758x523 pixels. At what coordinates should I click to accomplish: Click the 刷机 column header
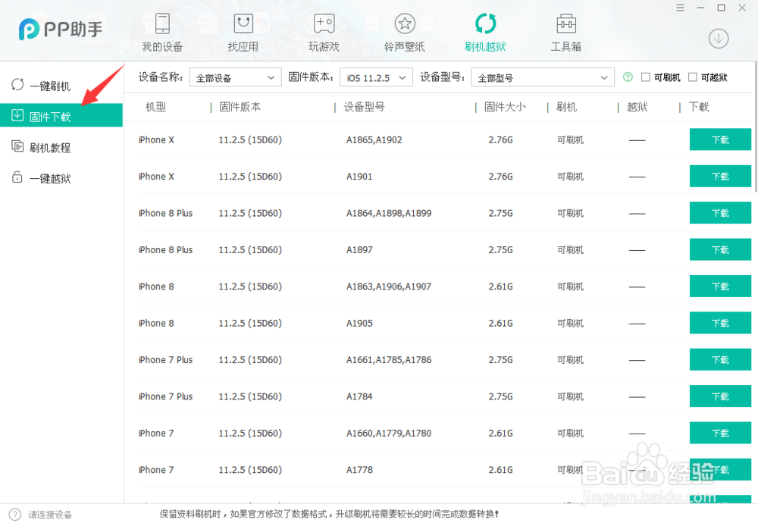coord(566,107)
